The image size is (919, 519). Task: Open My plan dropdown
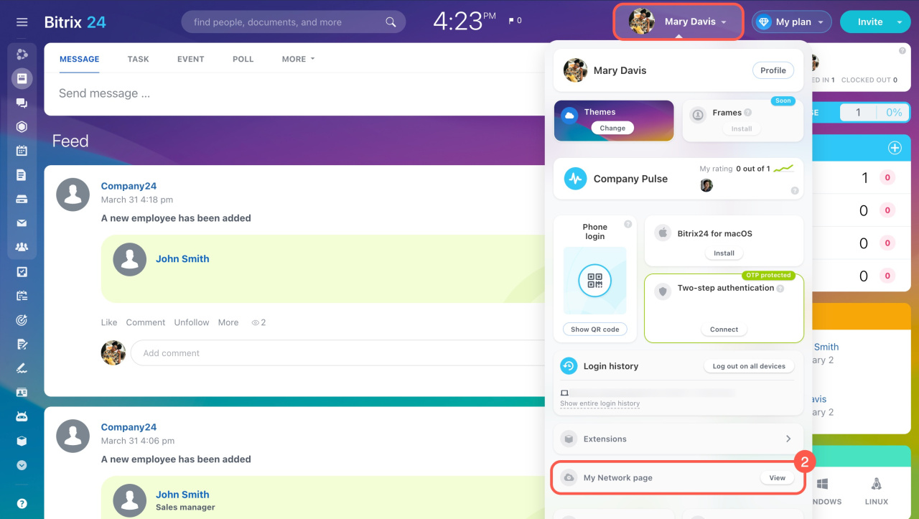click(x=791, y=22)
